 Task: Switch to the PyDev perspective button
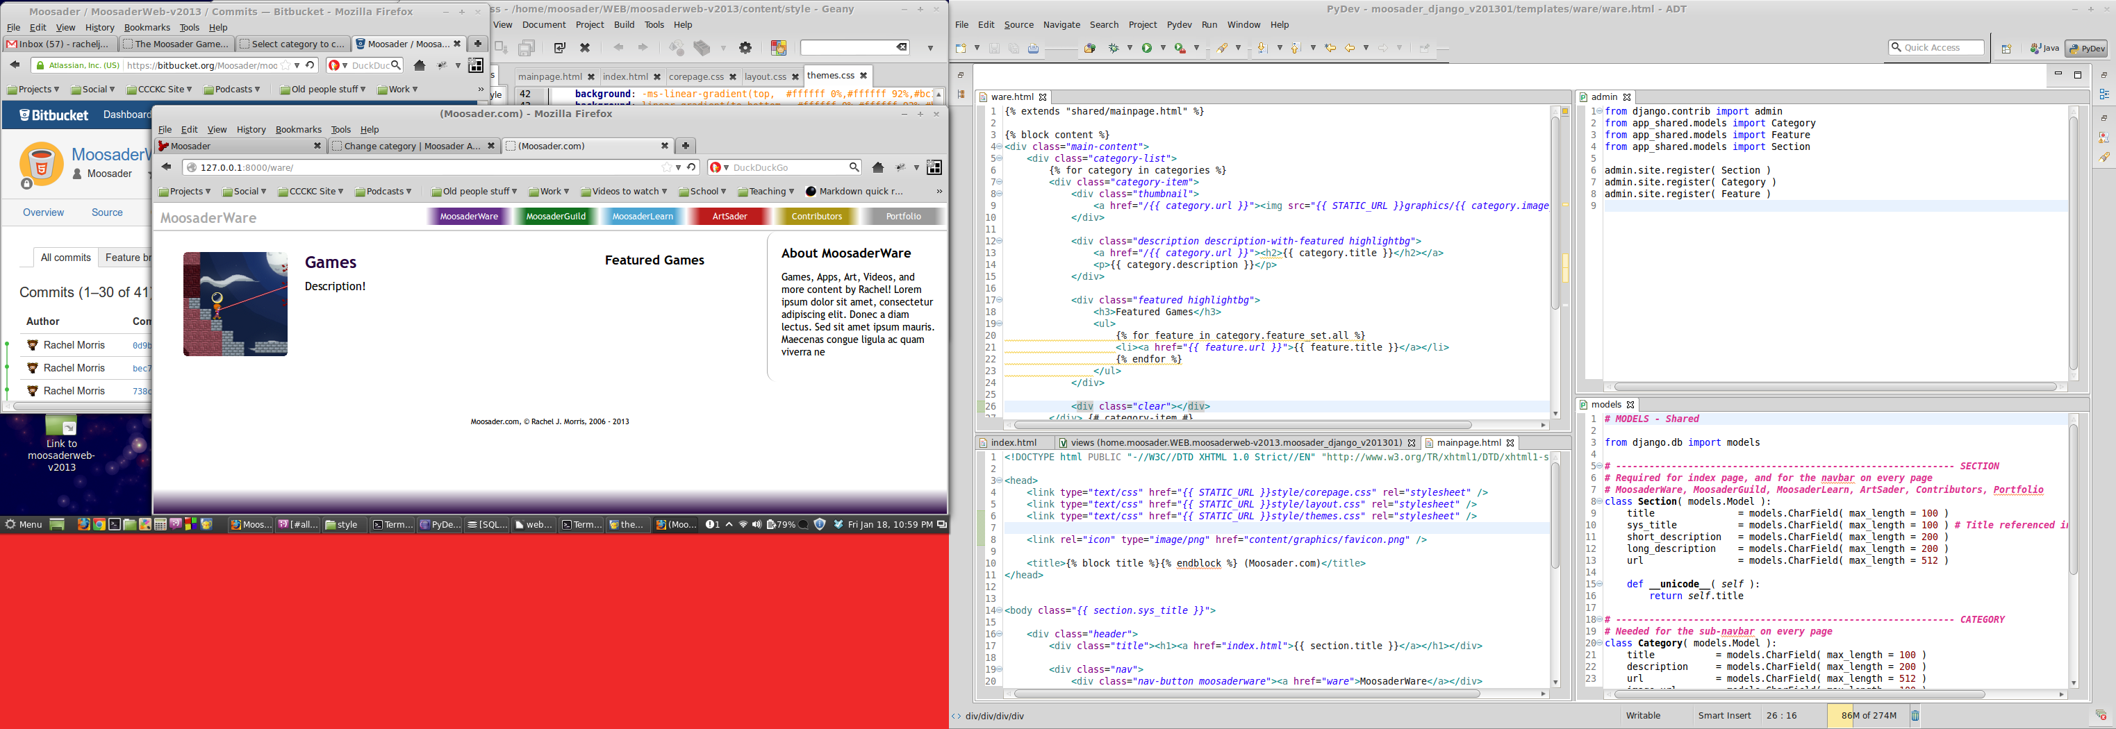coord(2085,49)
